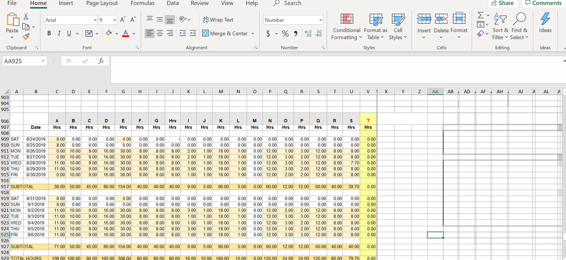Center text horizontally
This screenshot has width=566, height=260.
pos(160,33)
